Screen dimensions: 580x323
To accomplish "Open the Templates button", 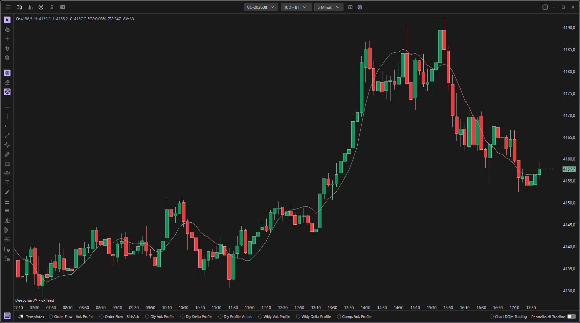I will click(x=31, y=317).
